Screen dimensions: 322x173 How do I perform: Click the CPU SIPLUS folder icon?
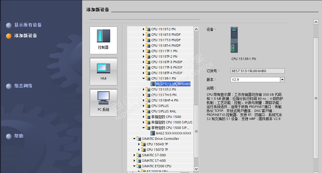pos(148,106)
